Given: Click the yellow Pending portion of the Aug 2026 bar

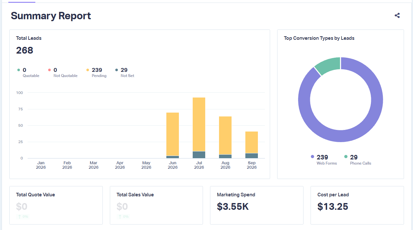Looking at the screenshot, I should pos(225,135).
